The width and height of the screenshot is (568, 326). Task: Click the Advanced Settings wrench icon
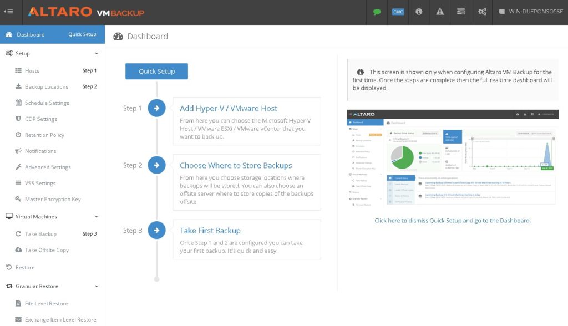[x=18, y=167]
